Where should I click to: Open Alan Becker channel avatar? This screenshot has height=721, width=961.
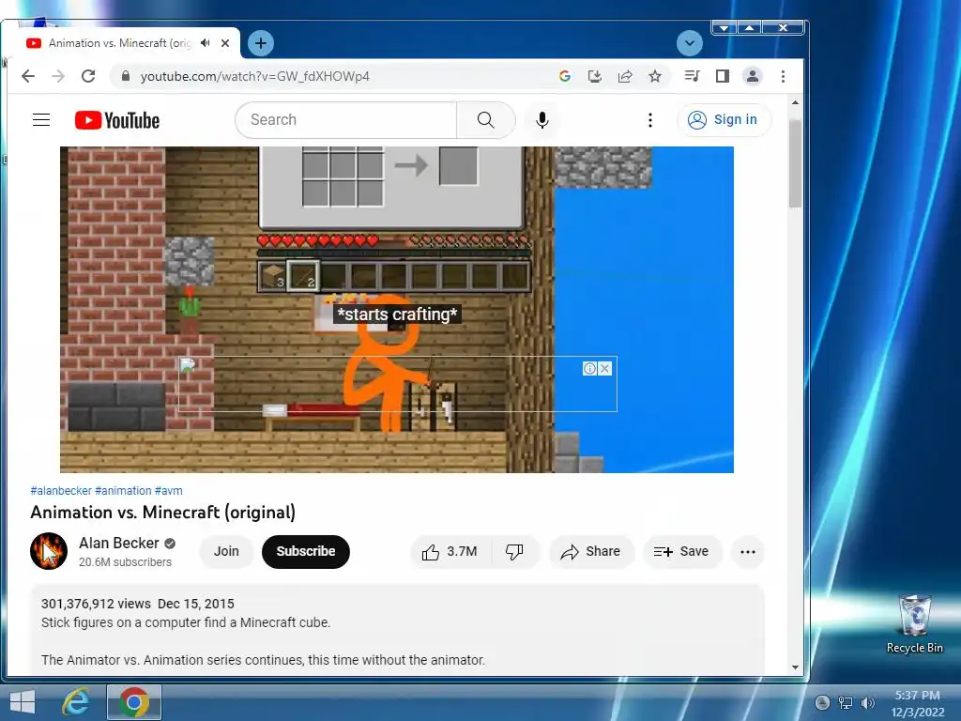coord(49,551)
